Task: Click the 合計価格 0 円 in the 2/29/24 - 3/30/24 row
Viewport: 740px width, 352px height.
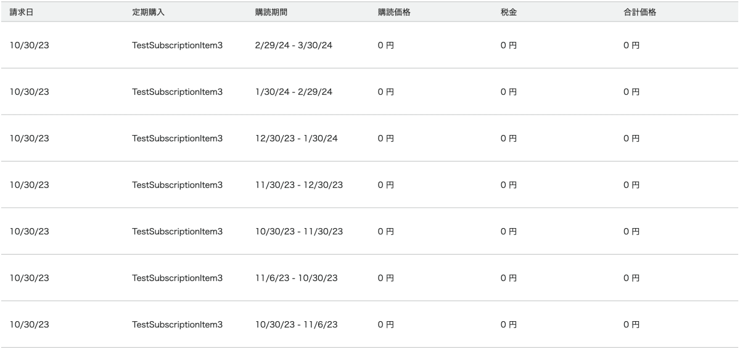Action: pyautogui.click(x=631, y=46)
